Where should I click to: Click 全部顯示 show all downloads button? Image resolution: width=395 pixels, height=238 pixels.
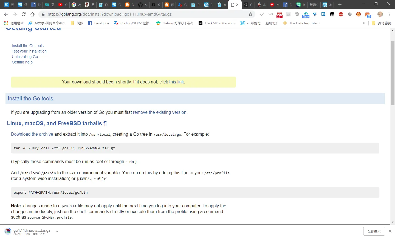pos(374,231)
